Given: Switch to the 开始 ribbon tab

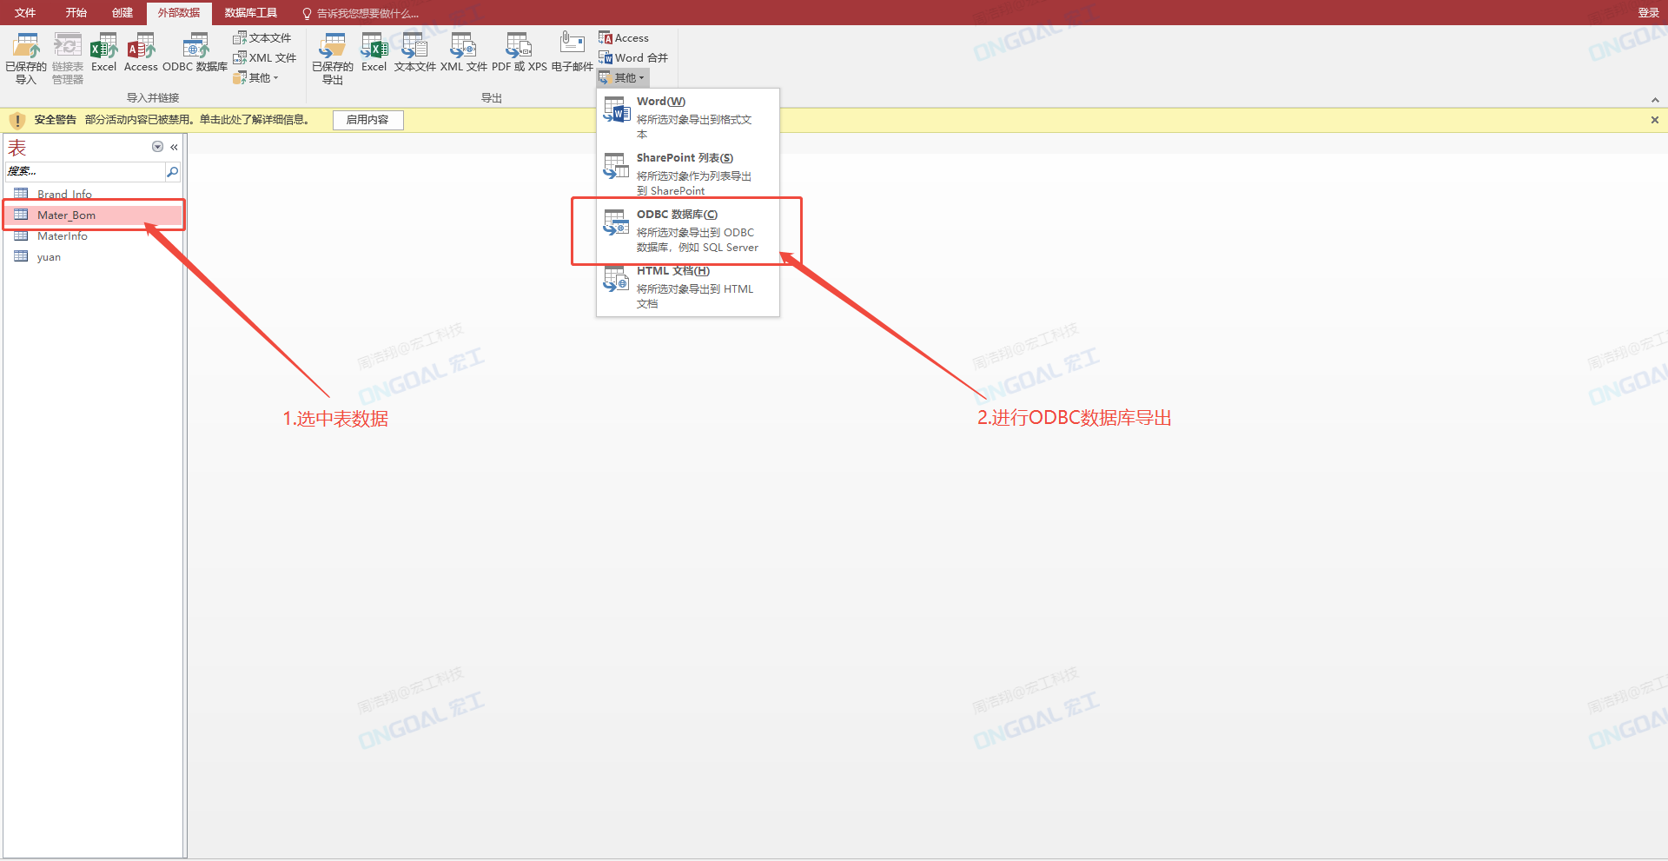Looking at the screenshot, I should [76, 13].
